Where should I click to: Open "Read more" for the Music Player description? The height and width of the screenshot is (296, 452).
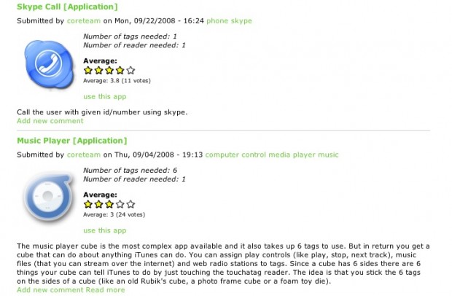tap(105, 289)
